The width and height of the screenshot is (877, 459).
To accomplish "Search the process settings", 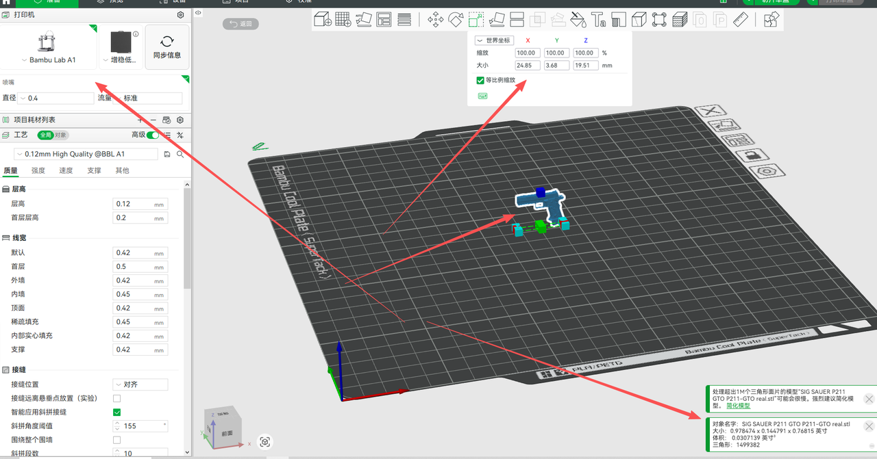I will (x=180, y=155).
